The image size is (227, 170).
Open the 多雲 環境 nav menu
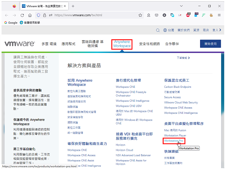pos(49,44)
